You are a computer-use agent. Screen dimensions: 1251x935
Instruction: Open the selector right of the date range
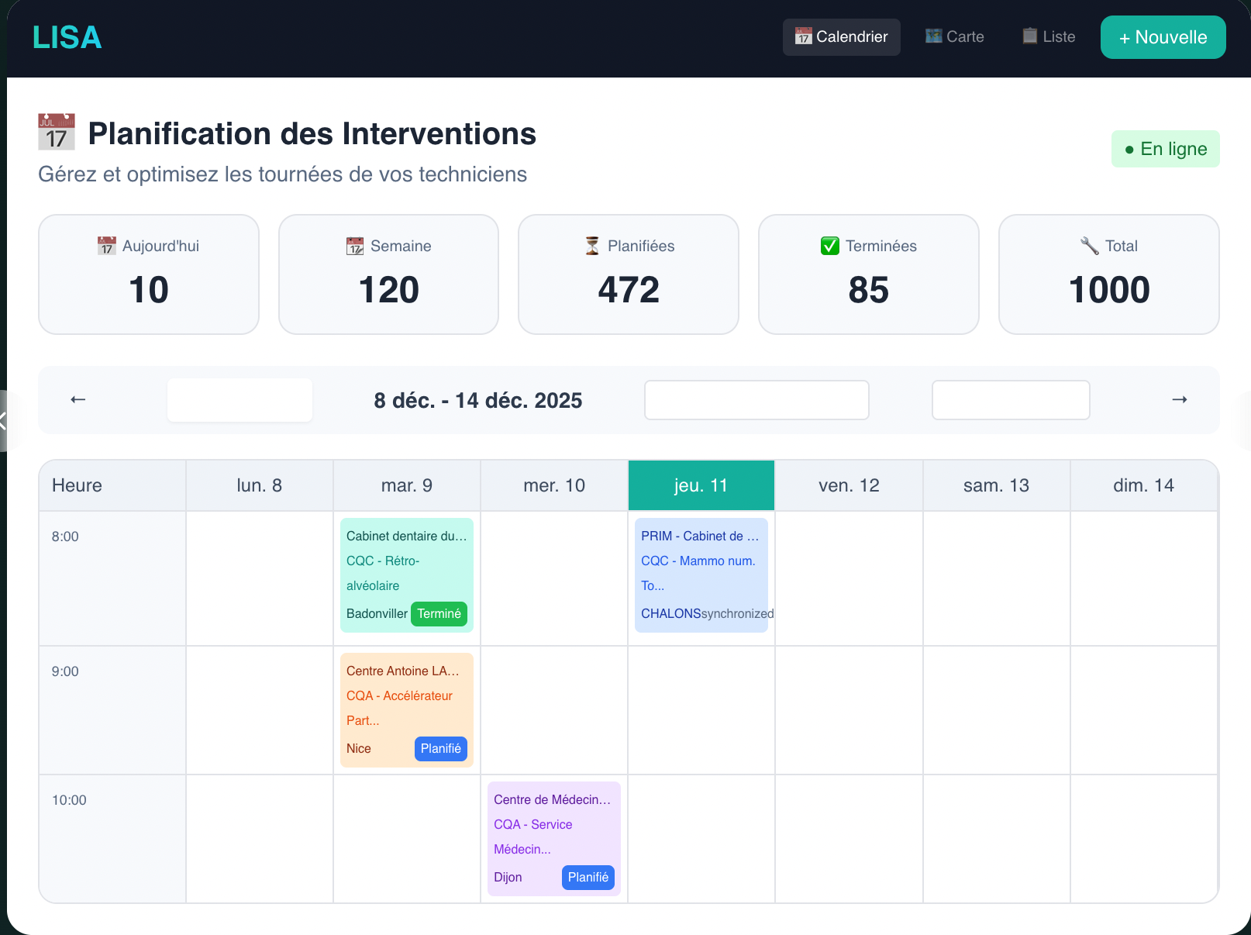pyautogui.click(x=756, y=399)
